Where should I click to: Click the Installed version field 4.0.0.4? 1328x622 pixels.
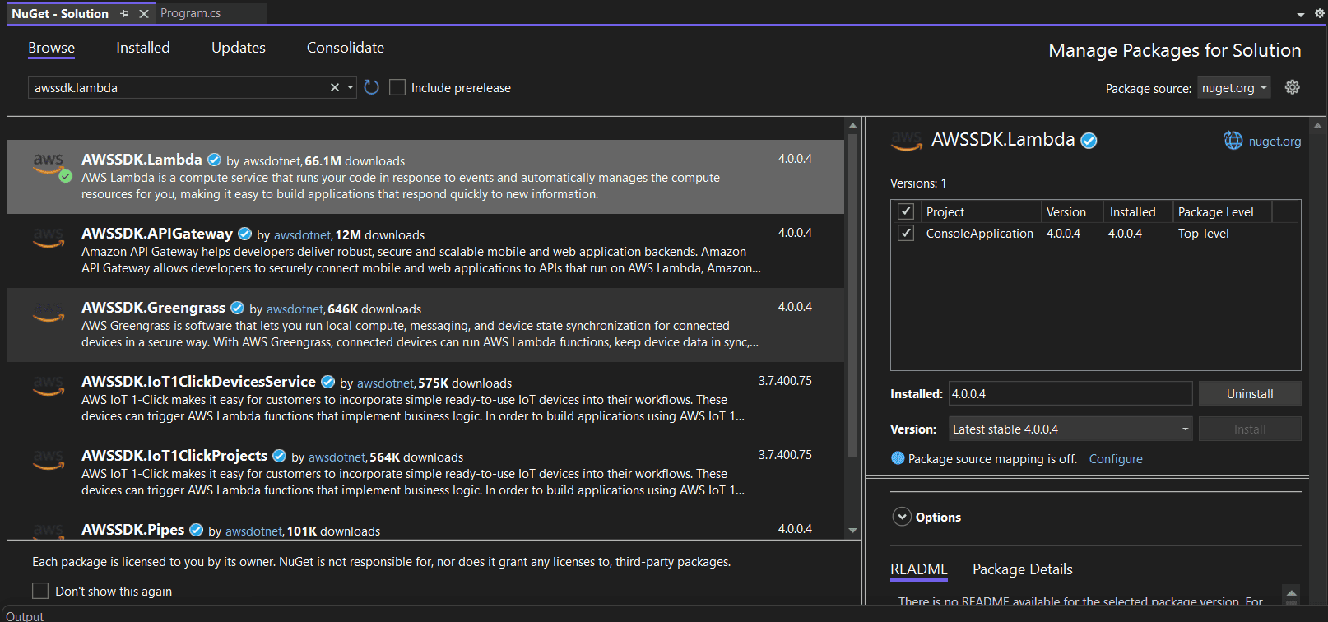1070,393
